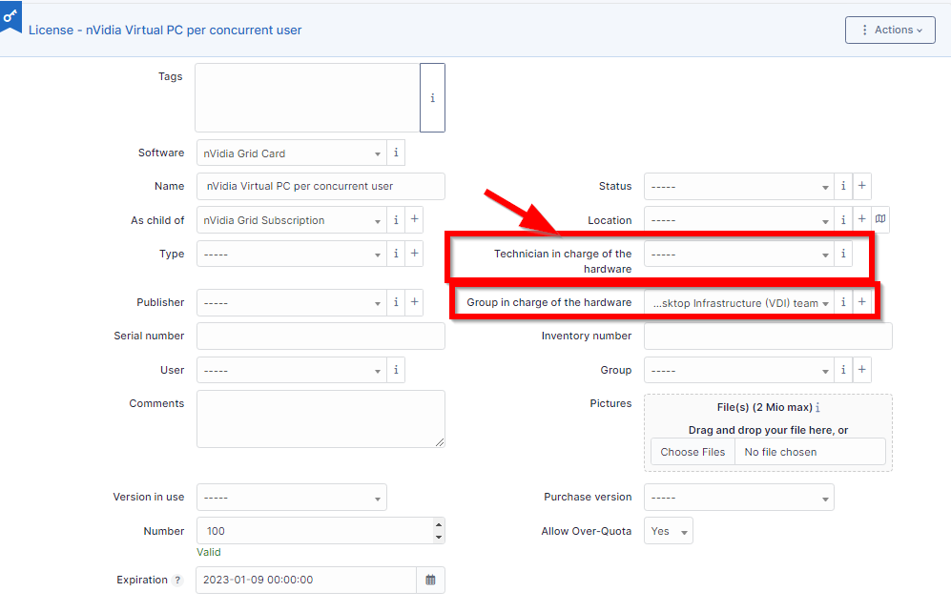Click the Choose Files button
The image size is (951, 612).
pyautogui.click(x=693, y=451)
